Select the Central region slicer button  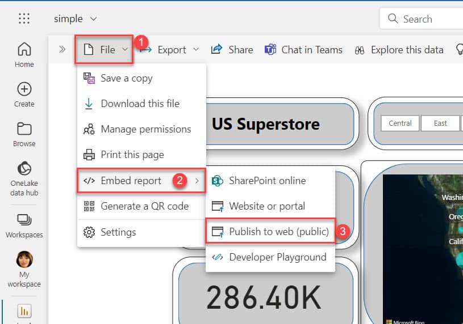(400, 123)
